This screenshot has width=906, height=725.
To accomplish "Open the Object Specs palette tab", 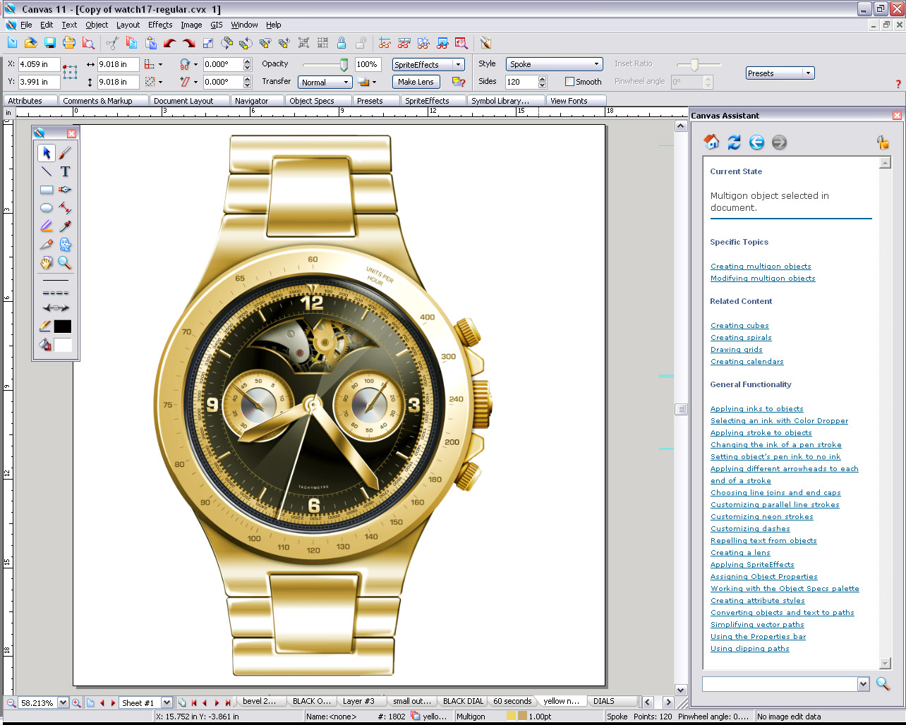I will [x=312, y=101].
